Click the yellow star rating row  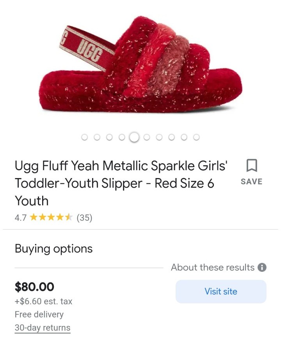point(51,217)
